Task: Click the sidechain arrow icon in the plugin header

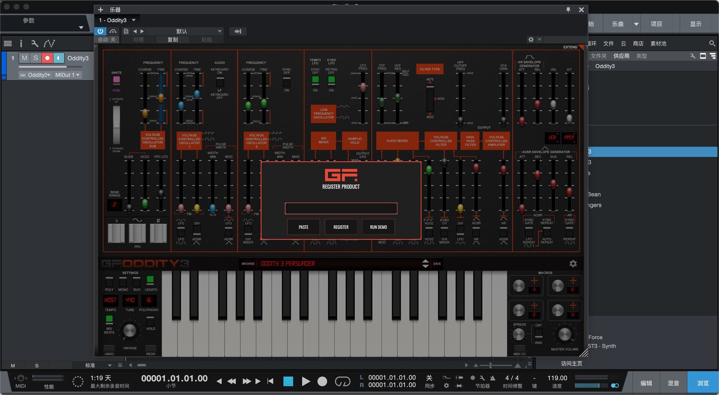Action: (238, 31)
